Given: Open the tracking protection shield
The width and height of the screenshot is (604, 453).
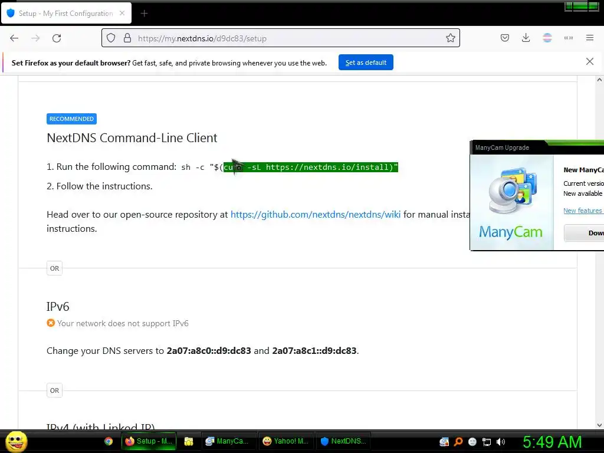Looking at the screenshot, I should (111, 38).
